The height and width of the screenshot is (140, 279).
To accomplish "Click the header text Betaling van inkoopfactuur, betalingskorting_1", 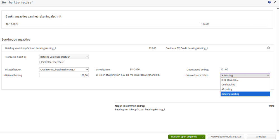I will click(30, 48).
